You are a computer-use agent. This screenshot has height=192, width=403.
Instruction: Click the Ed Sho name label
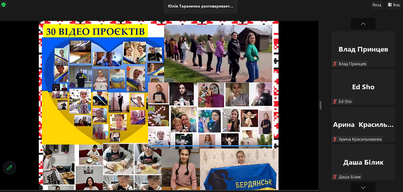[345, 102]
